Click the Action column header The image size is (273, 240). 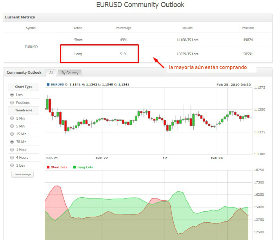(x=78, y=28)
